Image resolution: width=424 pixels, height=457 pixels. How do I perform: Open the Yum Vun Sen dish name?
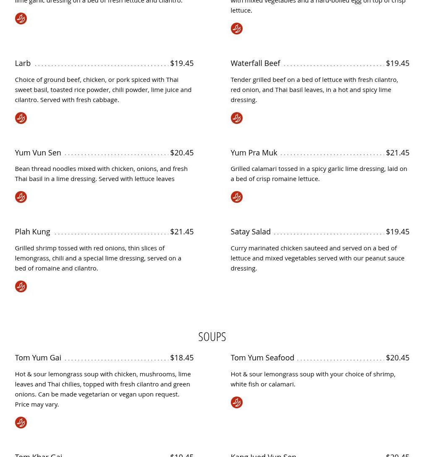coord(38,153)
